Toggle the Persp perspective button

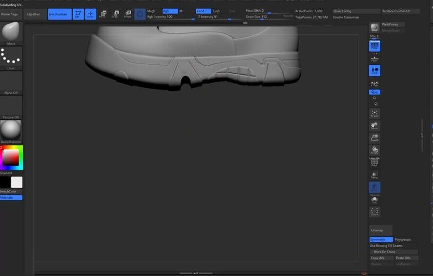coord(374,46)
